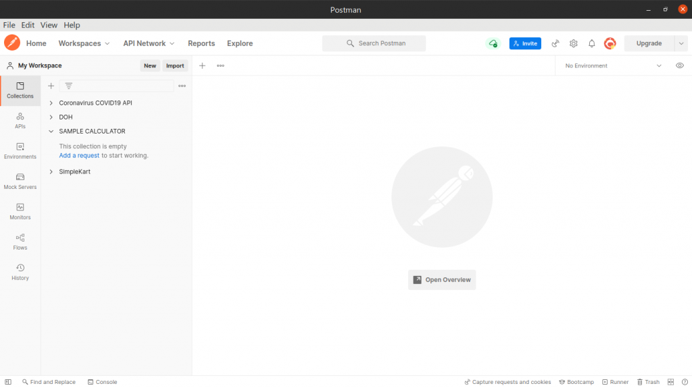Create new collection with plus icon
The height and width of the screenshot is (388, 692).
pyautogui.click(x=51, y=86)
